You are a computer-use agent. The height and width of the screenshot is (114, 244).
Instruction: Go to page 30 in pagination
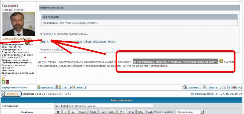pos(236,94)
